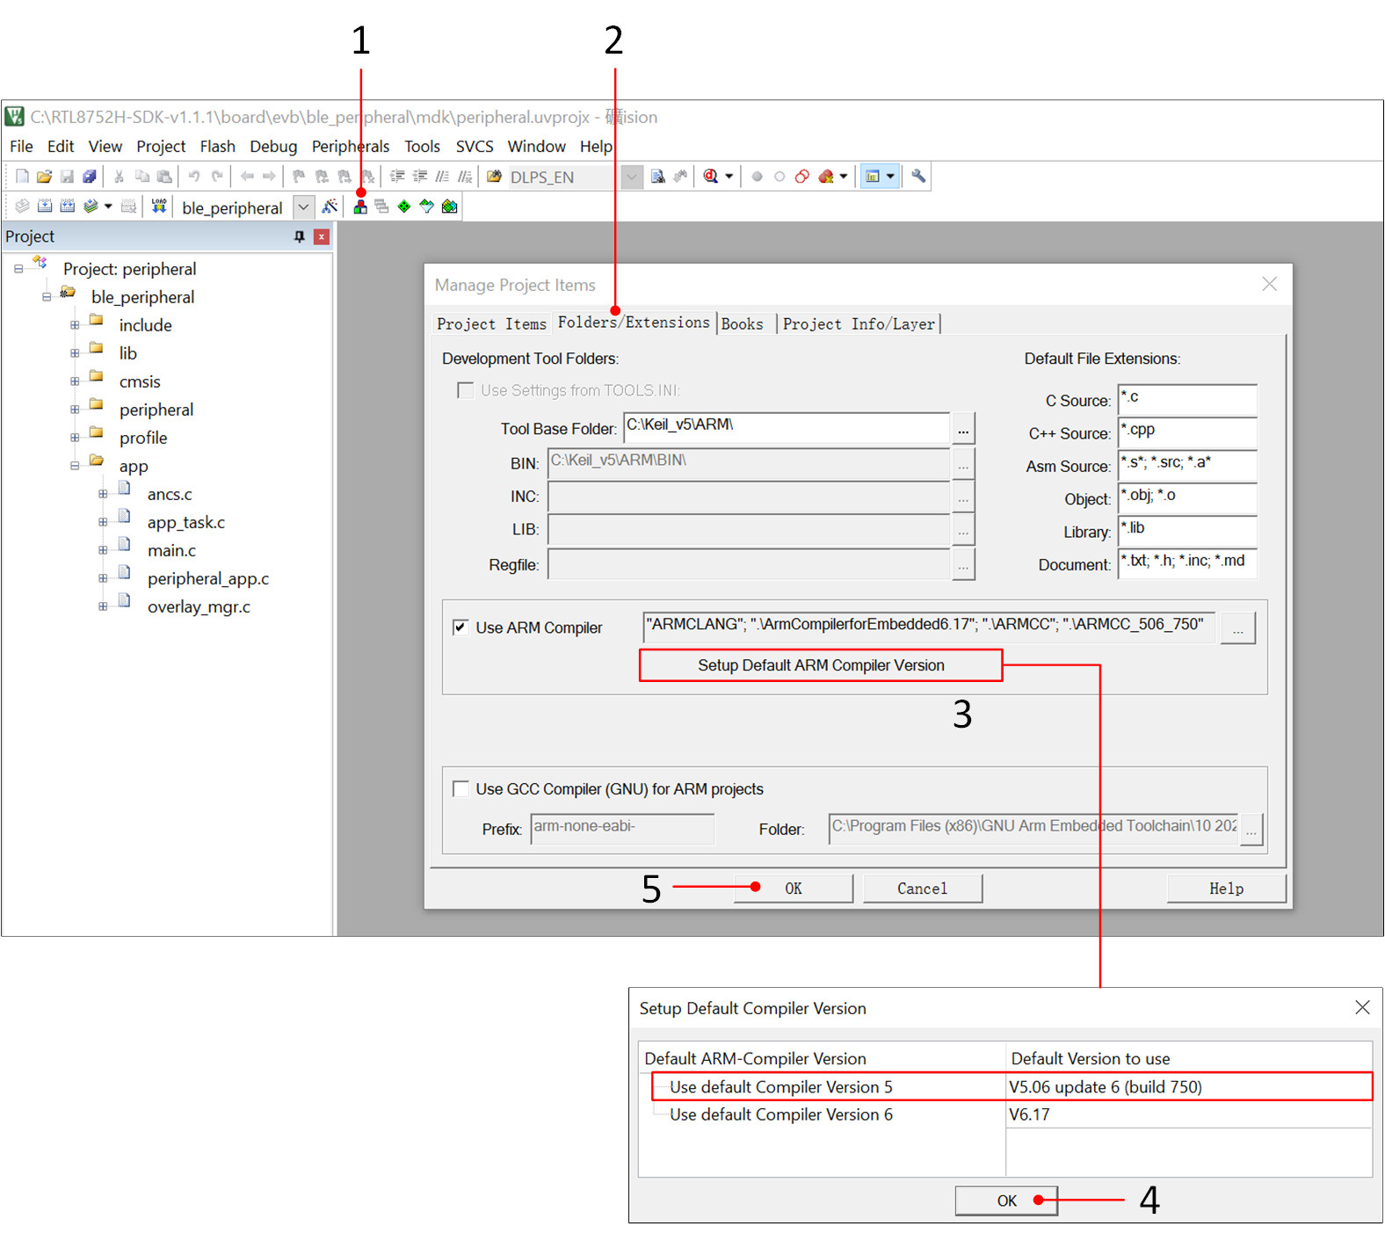Viewport: 1385px width, 1248px height.
Task: Click the Select Software Packs icon
Action: point(427,207)
